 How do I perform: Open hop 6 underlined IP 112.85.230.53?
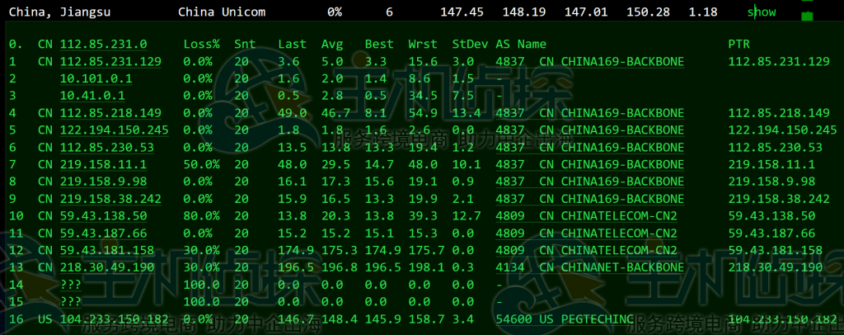107,148
